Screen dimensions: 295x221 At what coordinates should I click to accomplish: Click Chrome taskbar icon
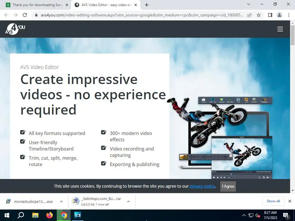64,215
